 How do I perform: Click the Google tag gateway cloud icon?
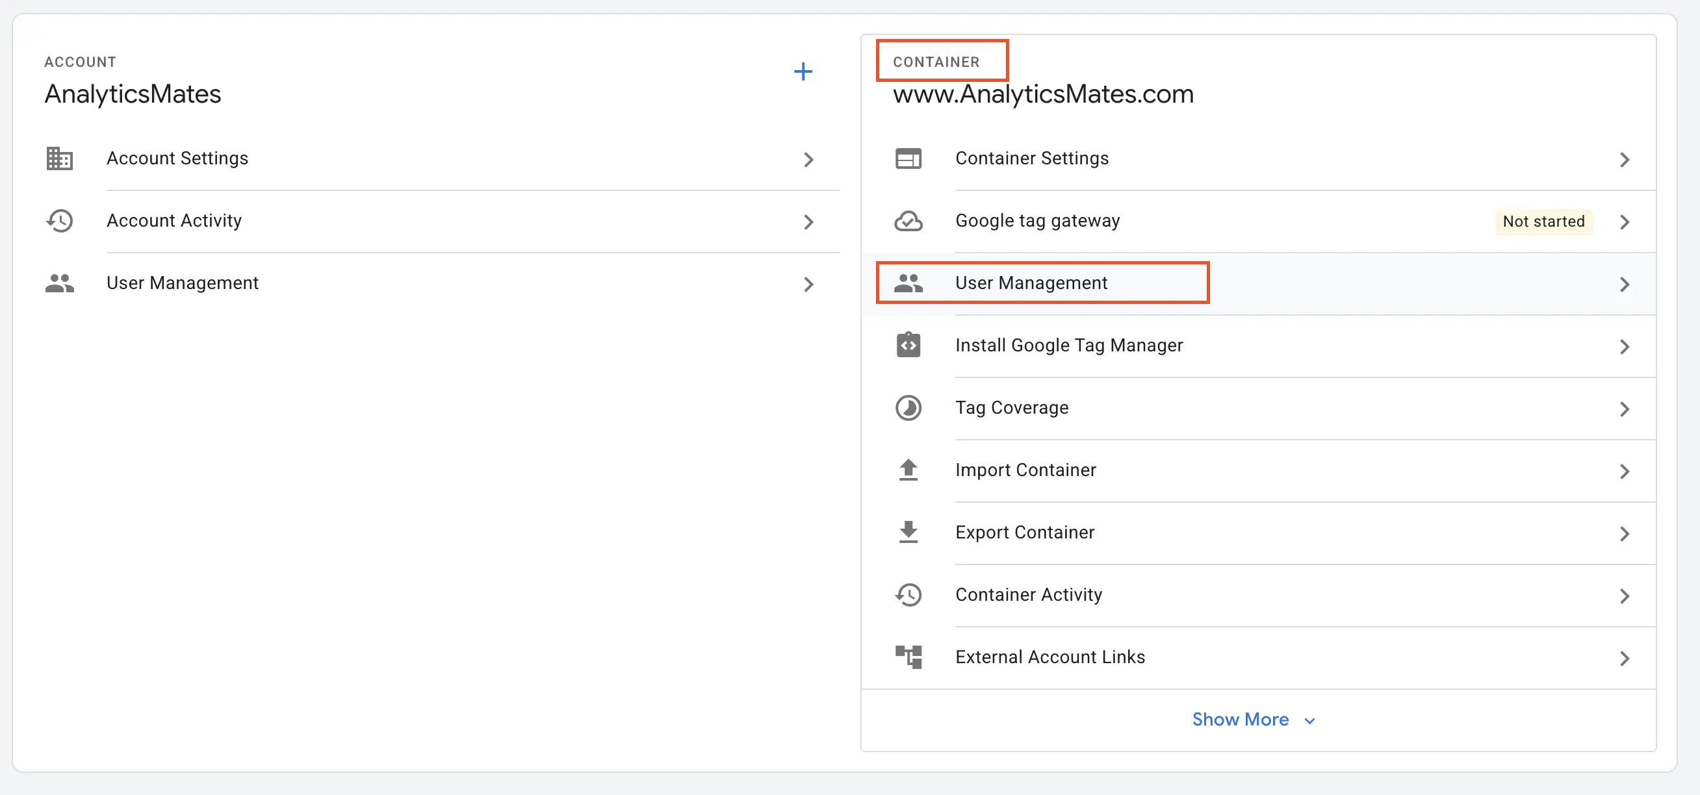[908, 221]
